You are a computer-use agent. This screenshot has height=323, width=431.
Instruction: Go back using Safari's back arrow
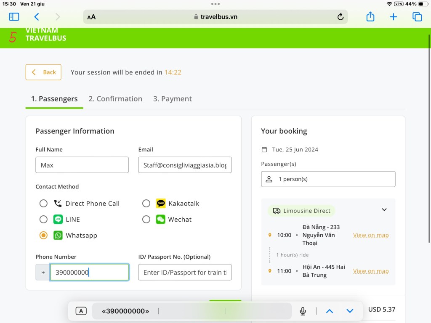coord(37,17)
